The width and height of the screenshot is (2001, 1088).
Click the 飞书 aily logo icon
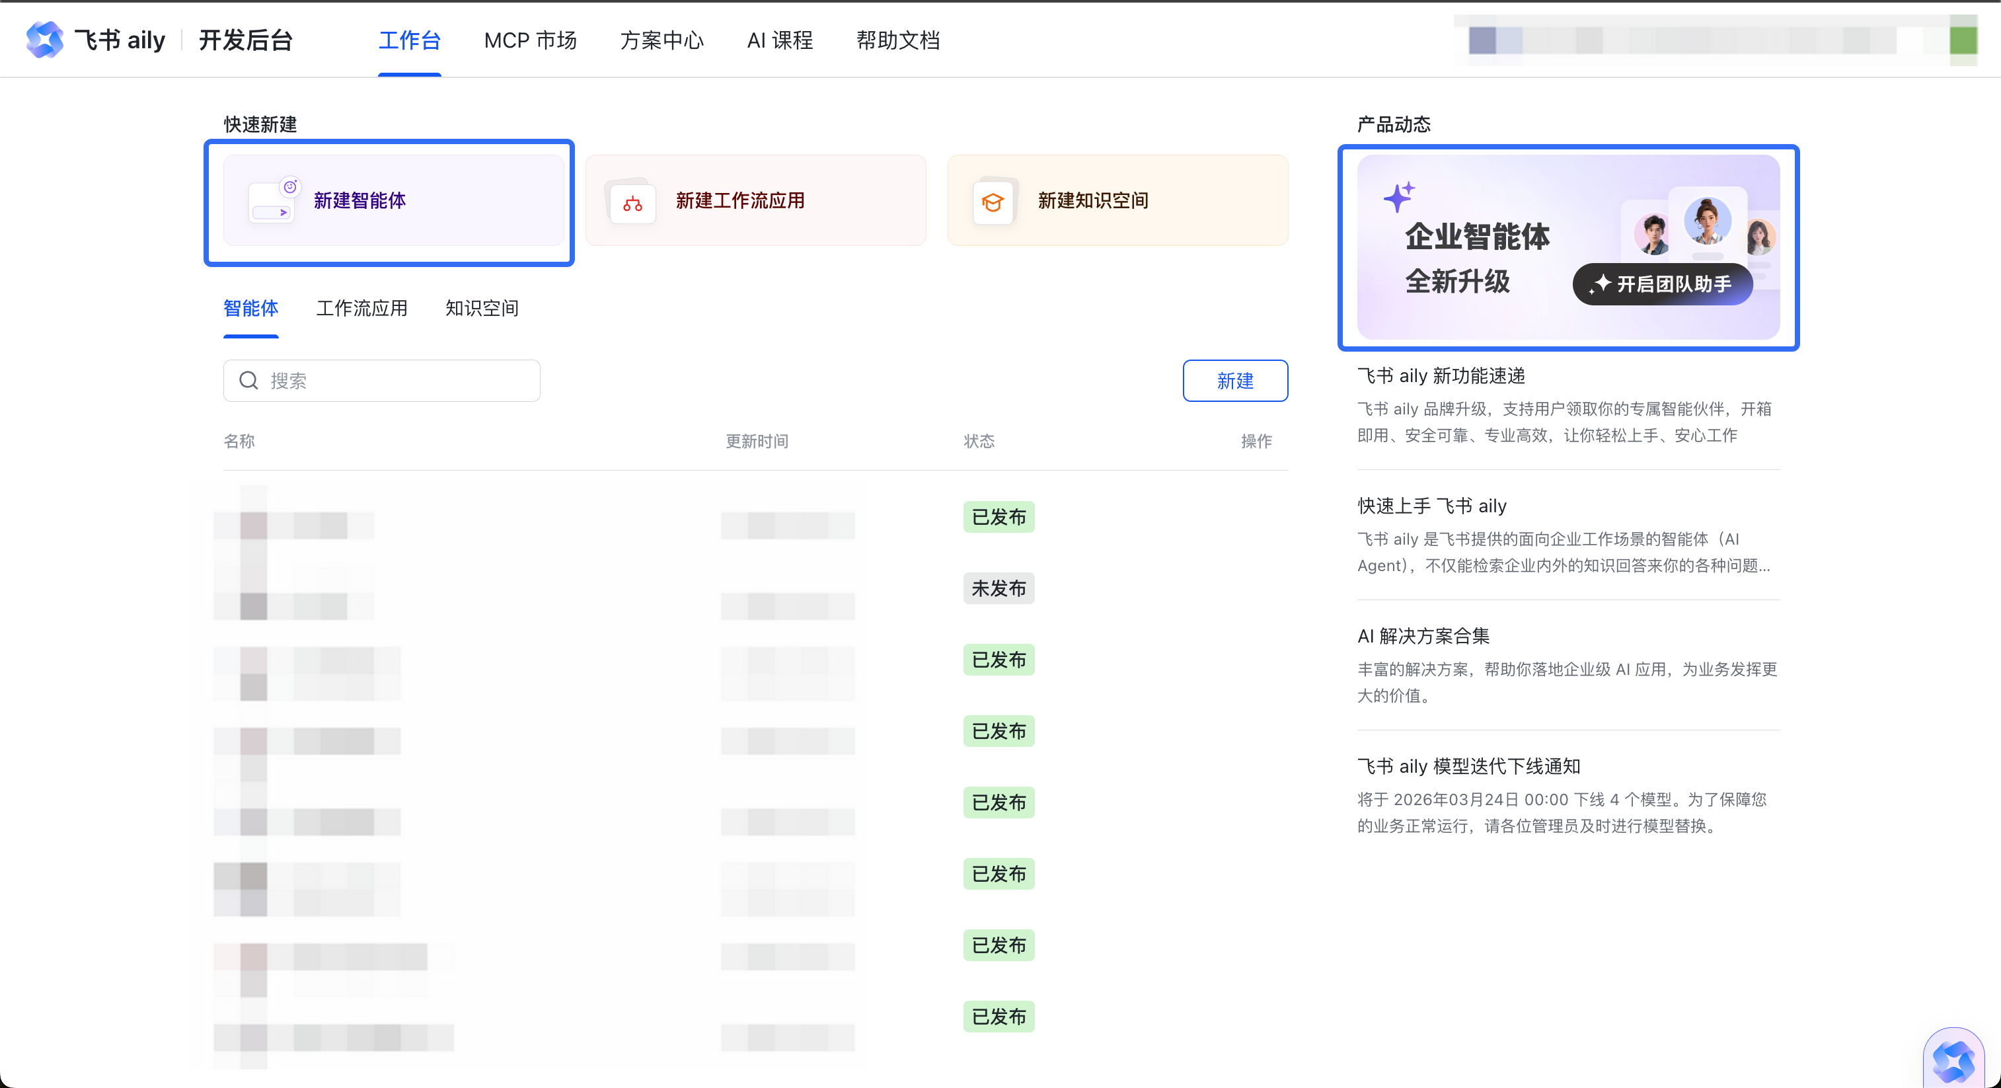pyautogui.click(x=44, y=40)
